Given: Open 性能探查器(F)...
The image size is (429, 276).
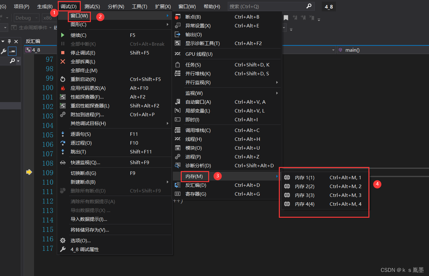Looking at the screenshot, I should [115, 97].
